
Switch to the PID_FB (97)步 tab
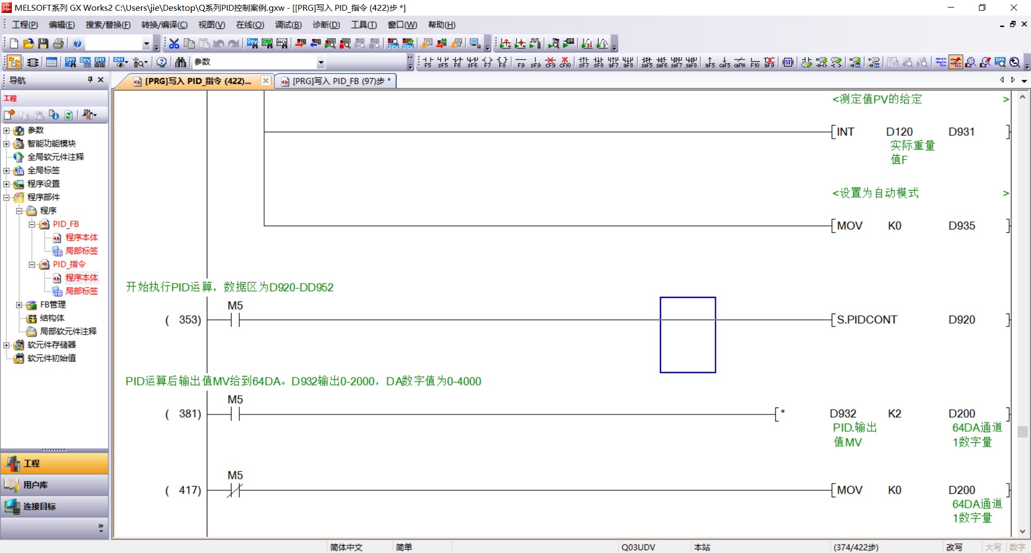pyautogui.click(x=337, y=81)
